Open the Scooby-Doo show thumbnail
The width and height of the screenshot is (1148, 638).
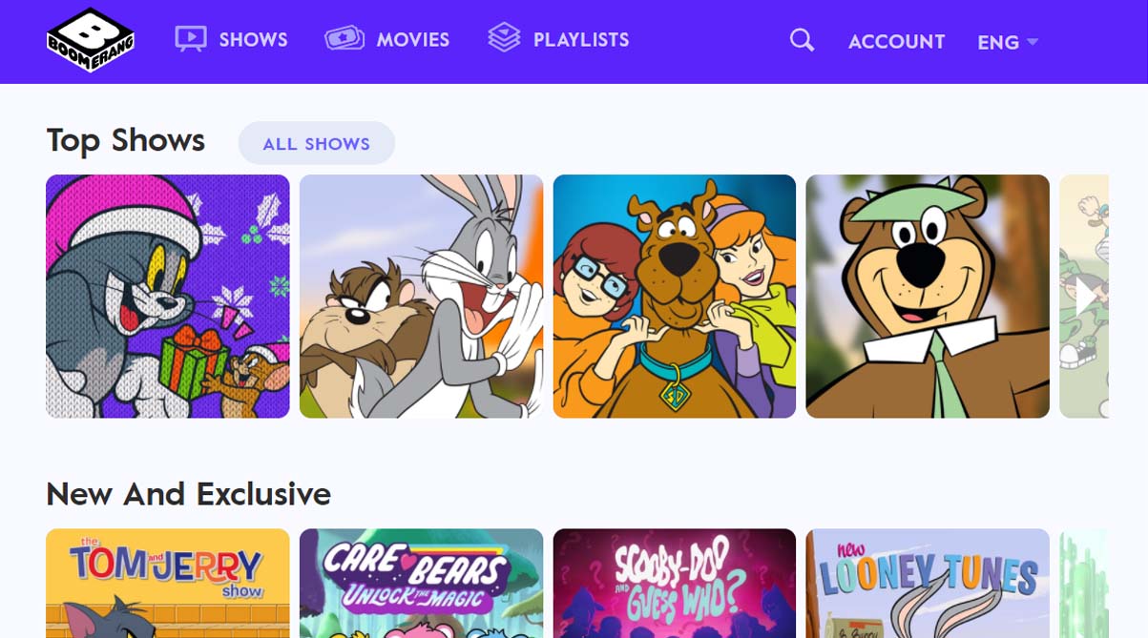675,297
